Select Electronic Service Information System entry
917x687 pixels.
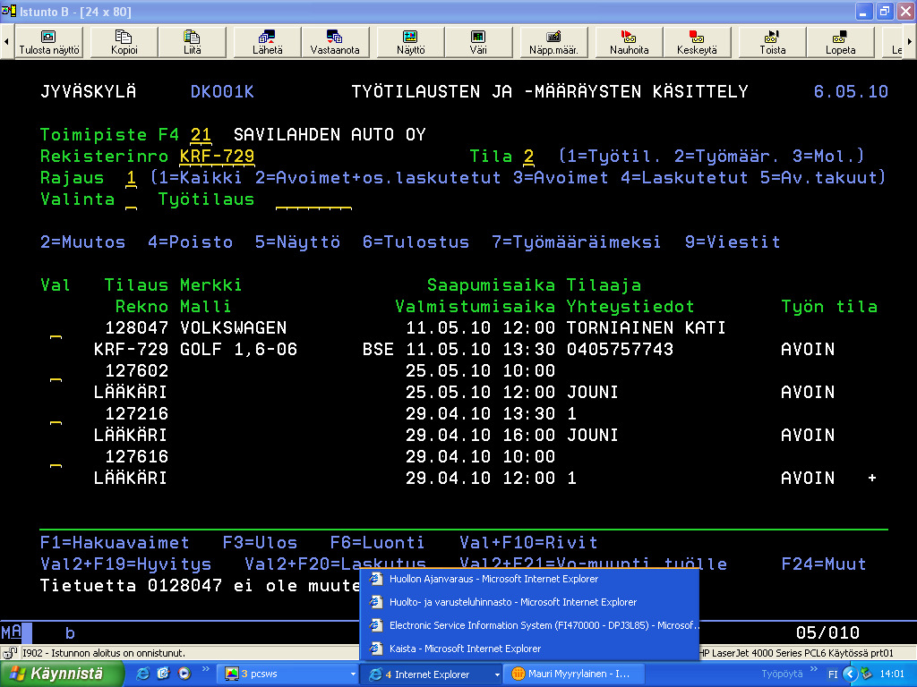click(x=529, y=625)
